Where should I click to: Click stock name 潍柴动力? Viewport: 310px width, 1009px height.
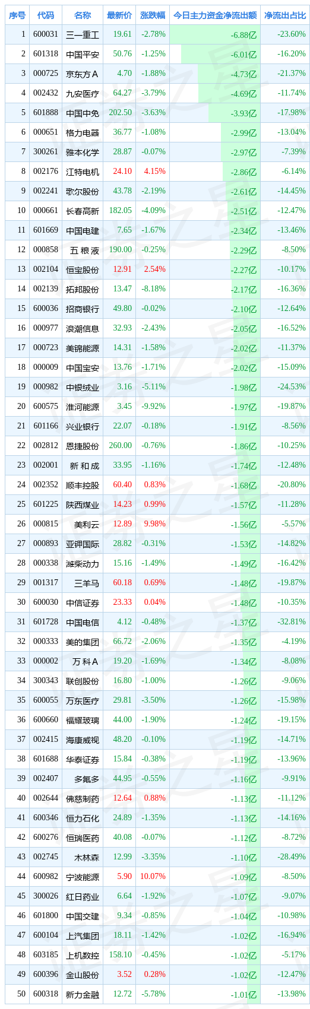tap(83, 563)
